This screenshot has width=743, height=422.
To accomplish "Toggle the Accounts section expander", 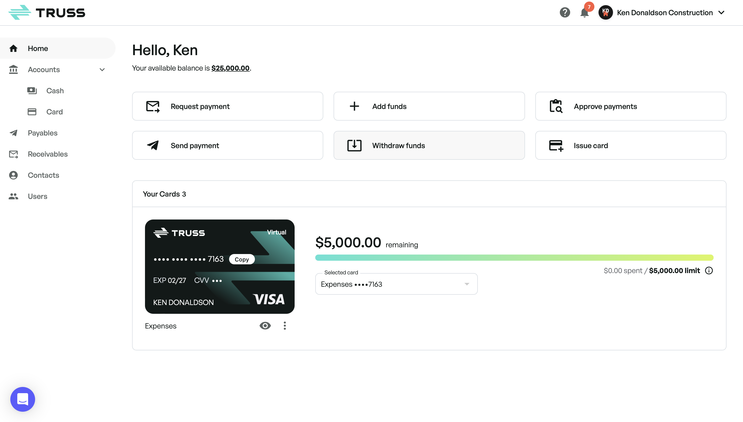I will [x=102, y=69].
